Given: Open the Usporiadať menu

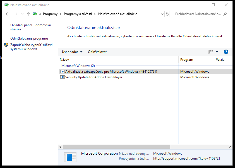Looking at the screenshot, I should (x=72, y=52).
